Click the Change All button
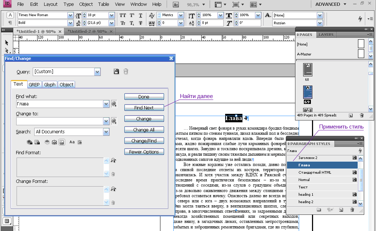The width and height of the screenshot is (376, 231). click(144, 130)
